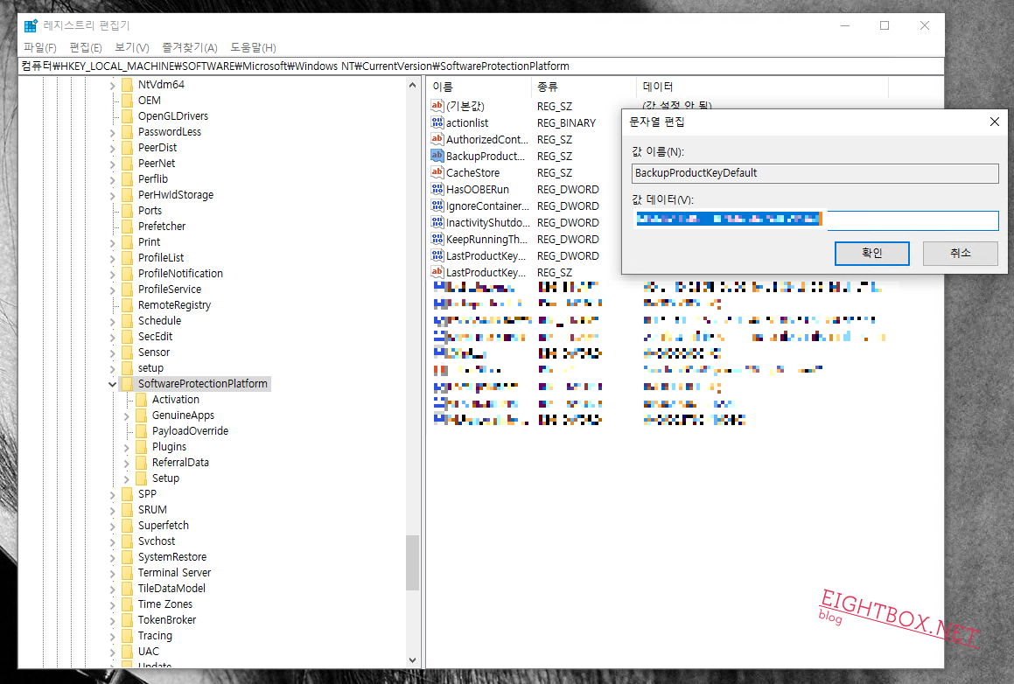Cancel with the 취소 button
This screenshot has width=1014, height=684.
tap(961, 253)
